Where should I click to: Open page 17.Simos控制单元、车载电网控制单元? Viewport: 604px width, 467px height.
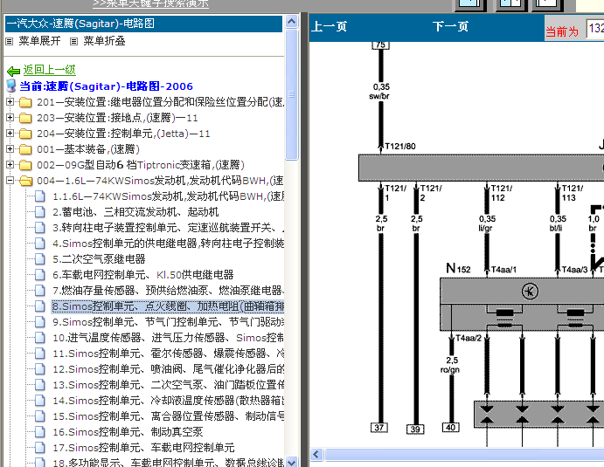click(143, 448)
